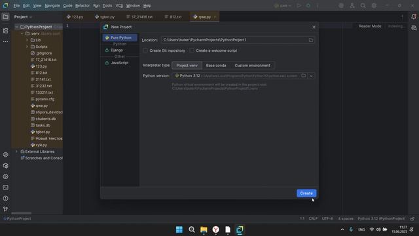Screen dimensions: 419x236
Task: Open IDE settings gear icon
Action: point(374,6)
